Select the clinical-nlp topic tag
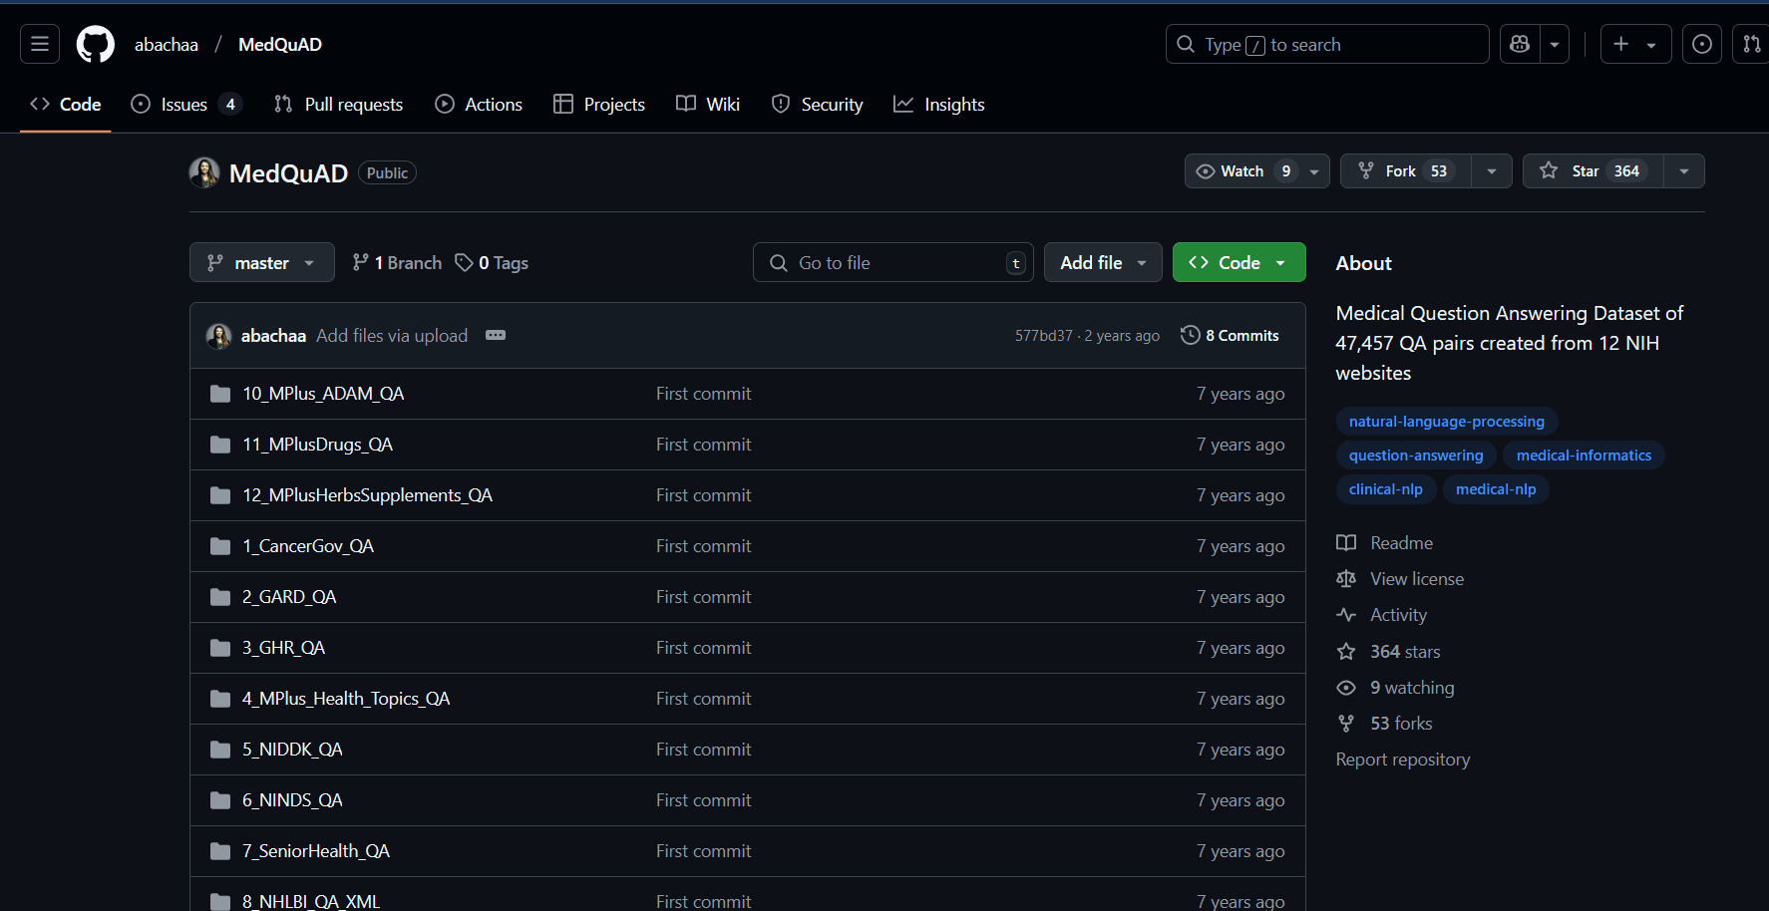This screenshot has height=911, width=1769. 1385,488
